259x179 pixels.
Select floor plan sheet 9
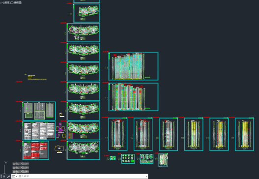[84, 52]
